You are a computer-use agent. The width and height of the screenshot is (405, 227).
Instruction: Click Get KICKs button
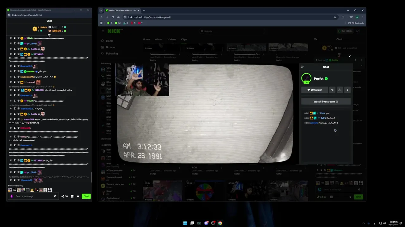[345, 31]
